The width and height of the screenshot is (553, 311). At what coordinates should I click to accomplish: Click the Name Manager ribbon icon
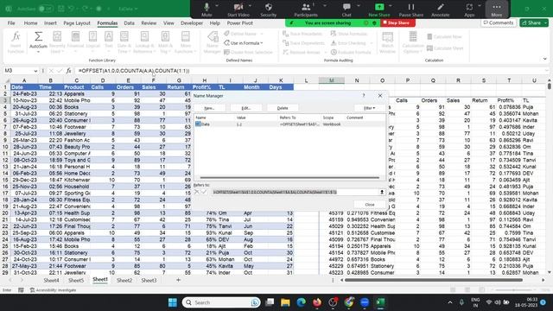[213, 37]
